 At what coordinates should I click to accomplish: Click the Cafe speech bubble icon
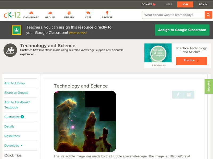(88, 12)
